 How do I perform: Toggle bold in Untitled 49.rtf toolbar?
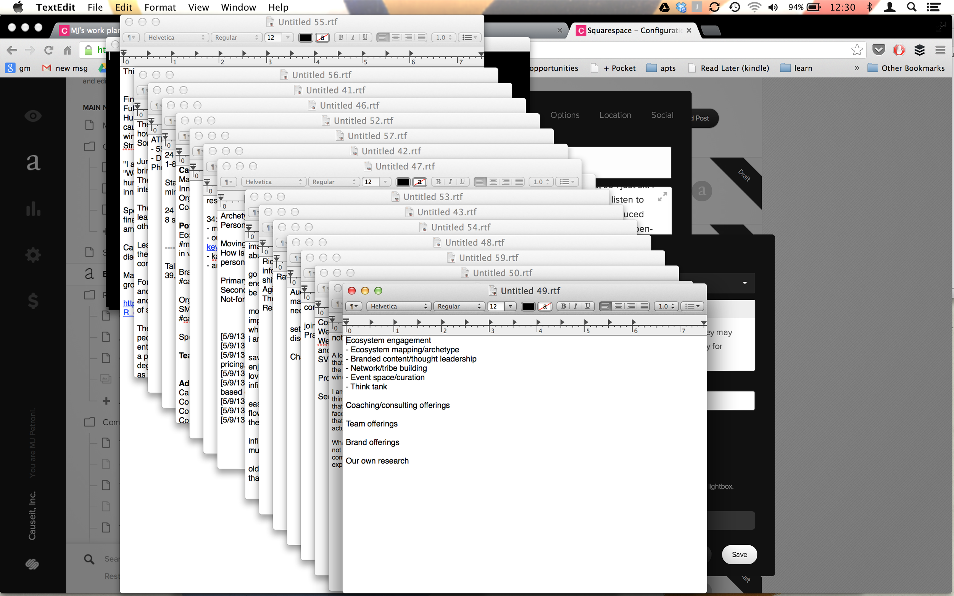click(x=564, y=306)
